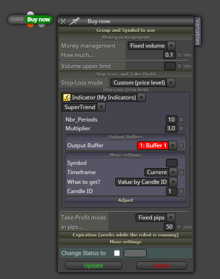Open the Money management Fixed volume dropdown
Image resolution: width=220 pixels, height=279 pixels.
click(x=152, y=46)
